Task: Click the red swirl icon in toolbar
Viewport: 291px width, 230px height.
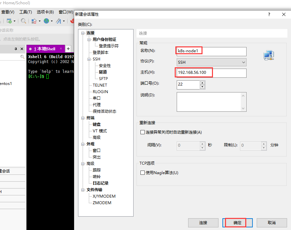Action: click(72, 21)
